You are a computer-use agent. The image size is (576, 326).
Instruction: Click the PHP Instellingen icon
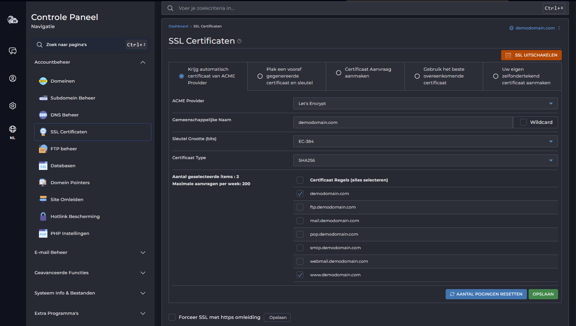point(43,233)
